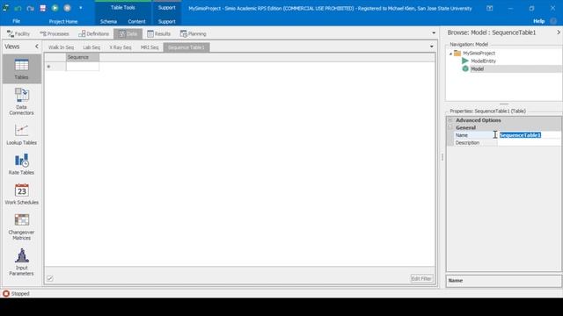The height and width of the screenshot is (316, 563).
Task: Stop the model run from quick access toolbar
Action: [x=67, y=8]
